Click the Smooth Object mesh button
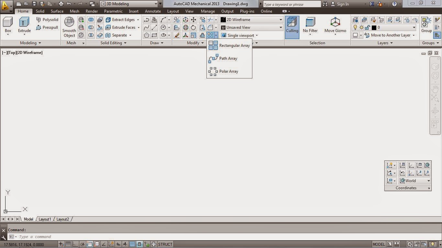This screenshot has width=442, height=248. tap(69, 27)
